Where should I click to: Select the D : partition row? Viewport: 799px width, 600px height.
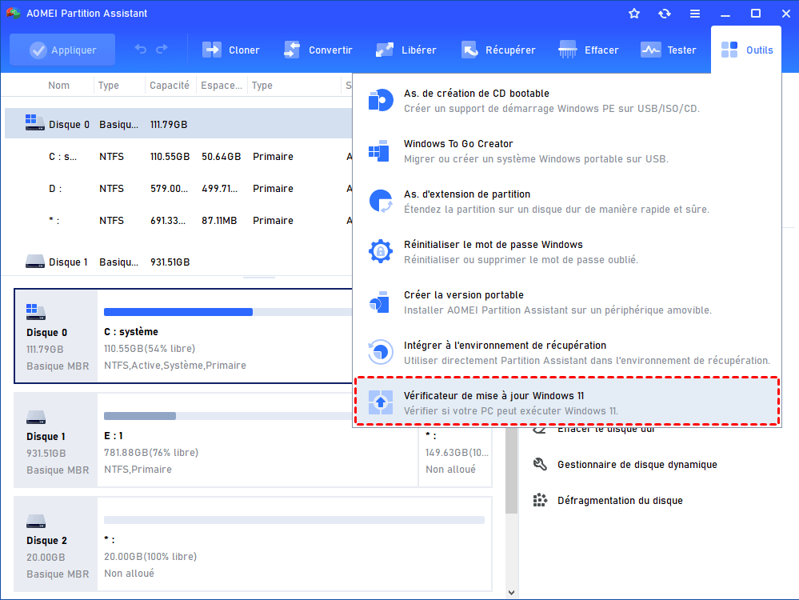[x=178, y=189]
